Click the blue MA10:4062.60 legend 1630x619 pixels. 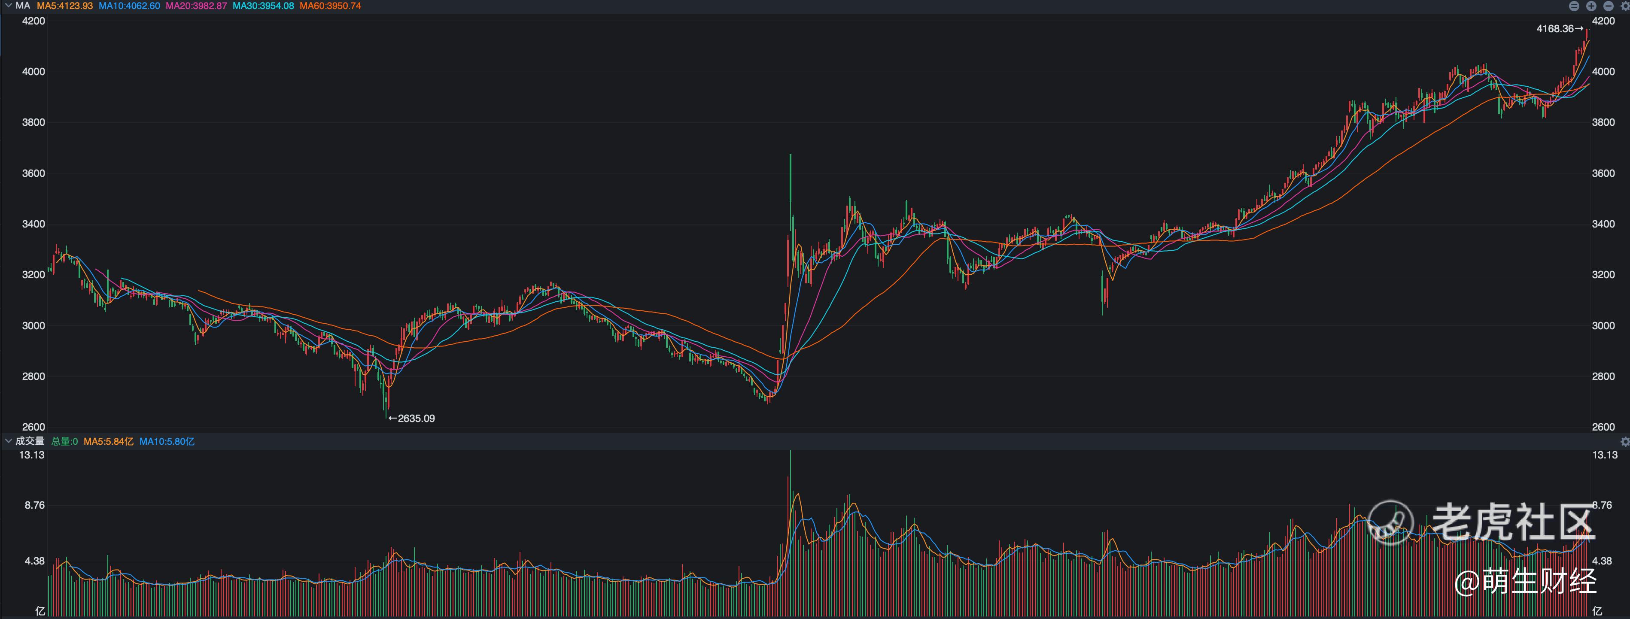pos(129,6)
